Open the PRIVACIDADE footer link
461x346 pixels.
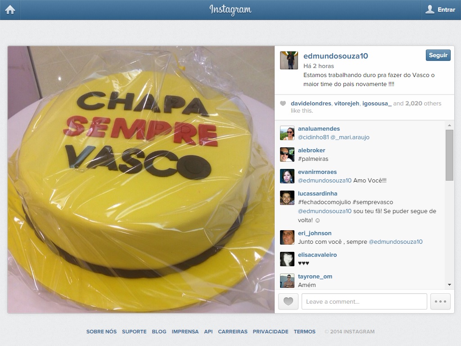(x=271, y=332)
